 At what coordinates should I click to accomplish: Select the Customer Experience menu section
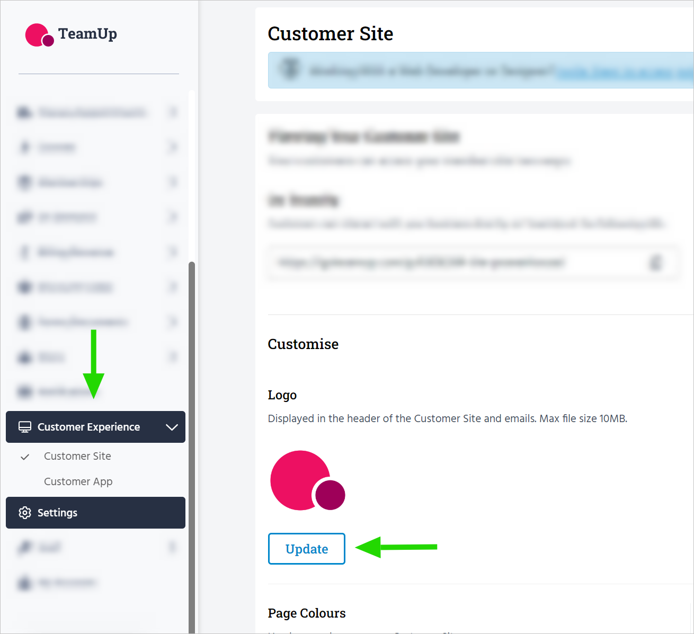(x=89, y=427)
